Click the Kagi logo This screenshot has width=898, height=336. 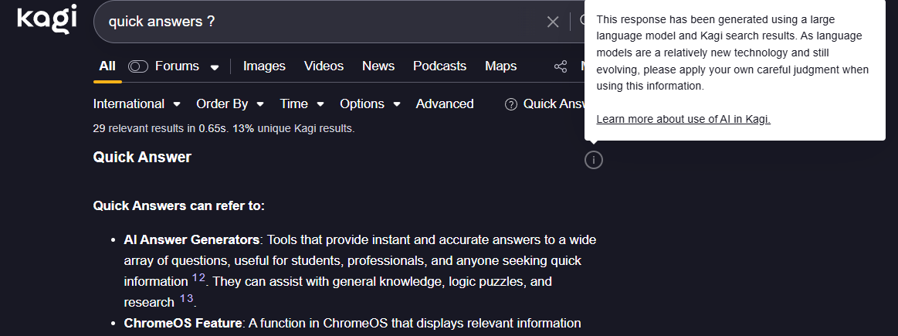[46, 19]
